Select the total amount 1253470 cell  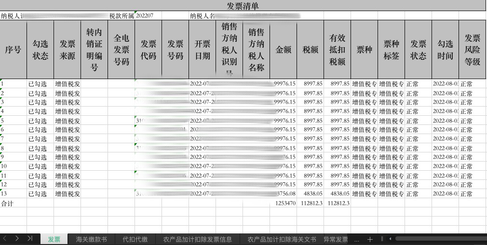[x=284, y=204]
